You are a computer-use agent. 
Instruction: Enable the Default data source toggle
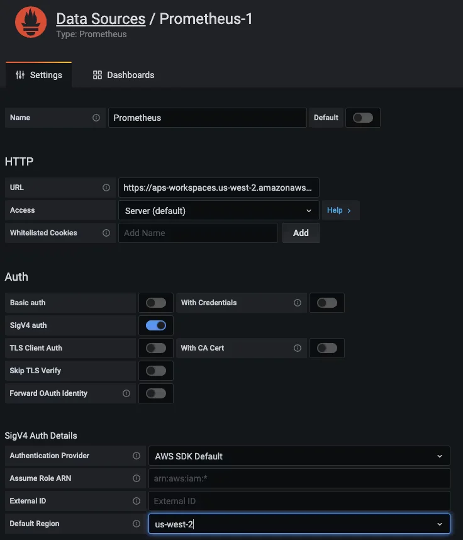(x=363, y=118)
